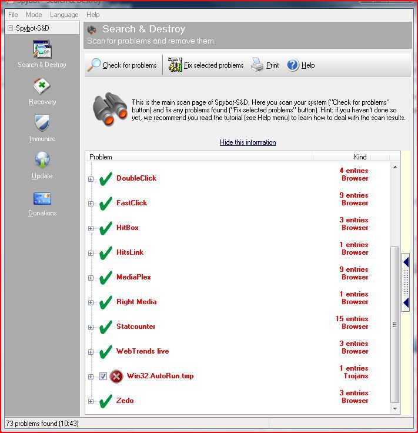Expand the Statcounter tree entry
Viewport: 418px width, 433px height.
(91, 327)
